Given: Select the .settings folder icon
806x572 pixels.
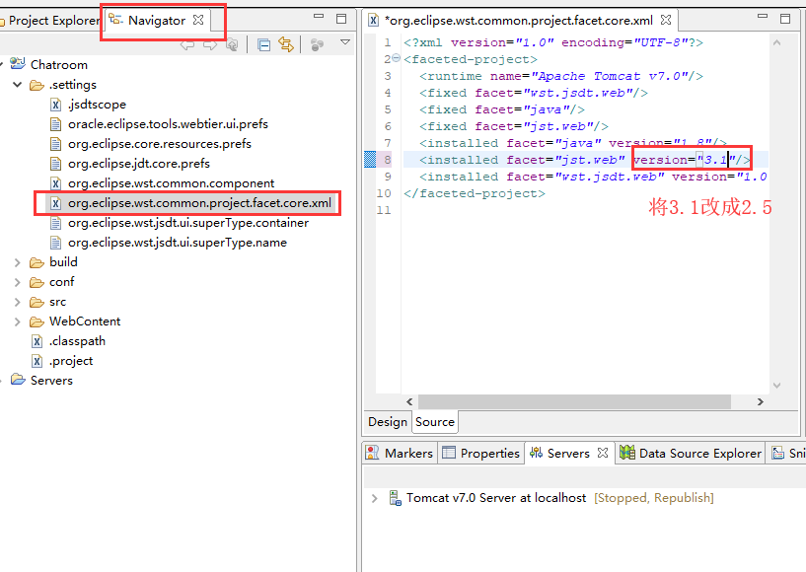Looking at the screenshot, I should (x=37, y=85).
